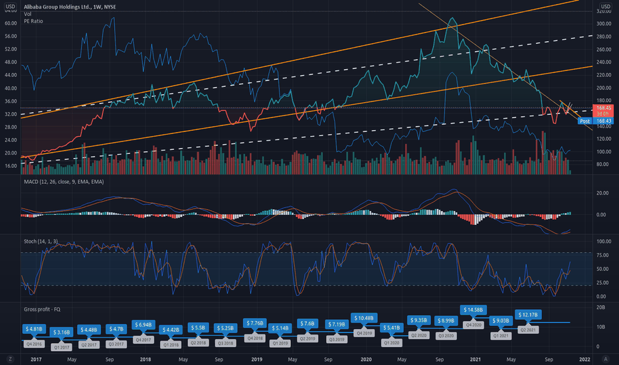Screen dimensions: 619x365
Task: Click the 2021 label on the time axis
Action: tap(476, 360)
